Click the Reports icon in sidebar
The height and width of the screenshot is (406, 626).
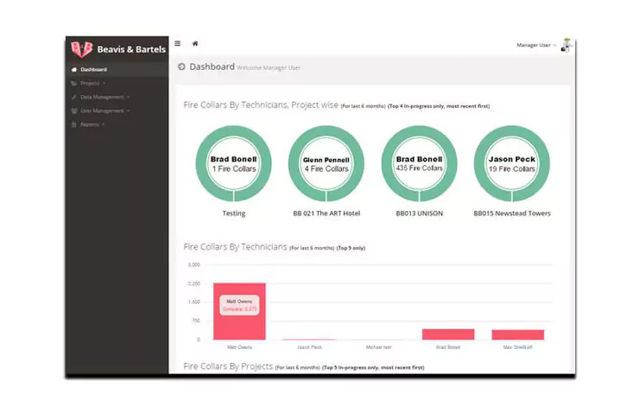click(73, 124)
